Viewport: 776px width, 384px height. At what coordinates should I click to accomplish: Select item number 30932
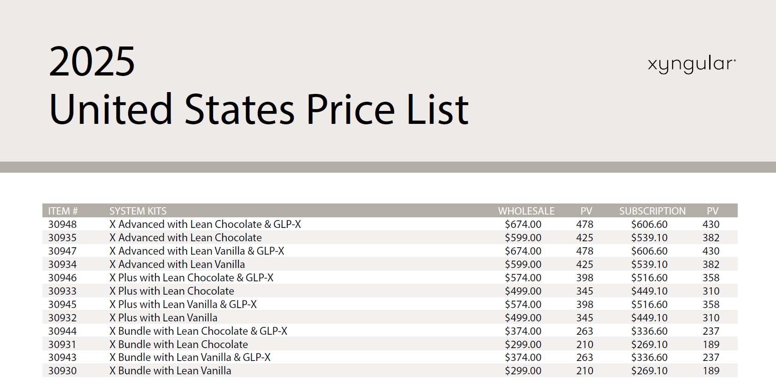pyautogui.click(x=63, y=318)
